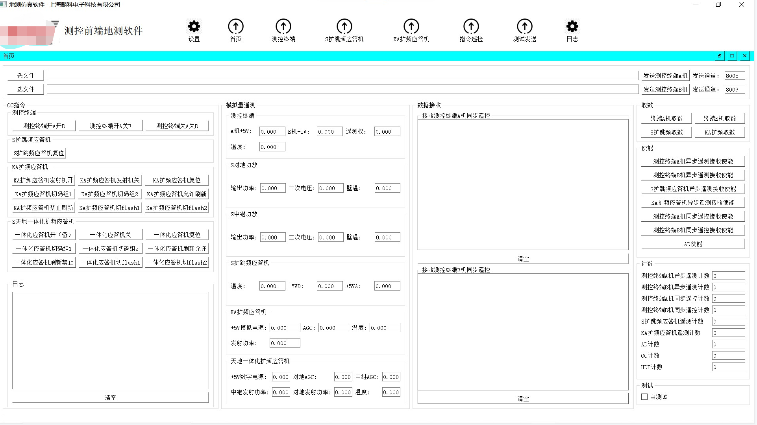The height and width of the screenshot is (425, 757).
Task: Restore the 首页 sub-window
Action: (x=719, y=56)
